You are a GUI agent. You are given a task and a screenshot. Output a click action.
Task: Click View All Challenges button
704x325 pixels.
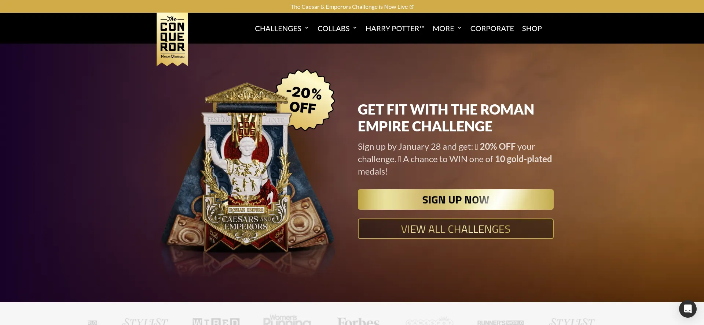click(455, 229)
